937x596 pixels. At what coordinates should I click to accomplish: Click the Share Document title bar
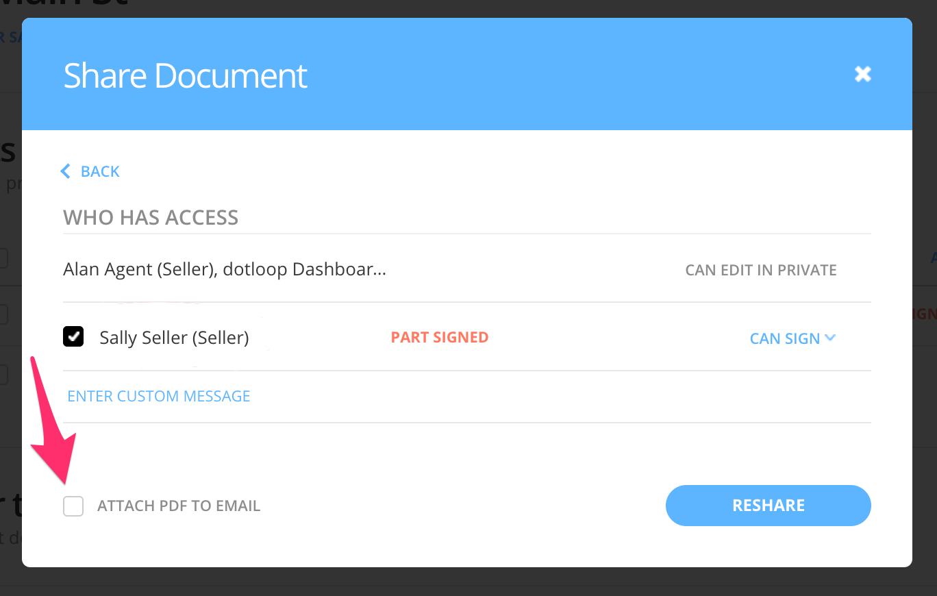185,74
